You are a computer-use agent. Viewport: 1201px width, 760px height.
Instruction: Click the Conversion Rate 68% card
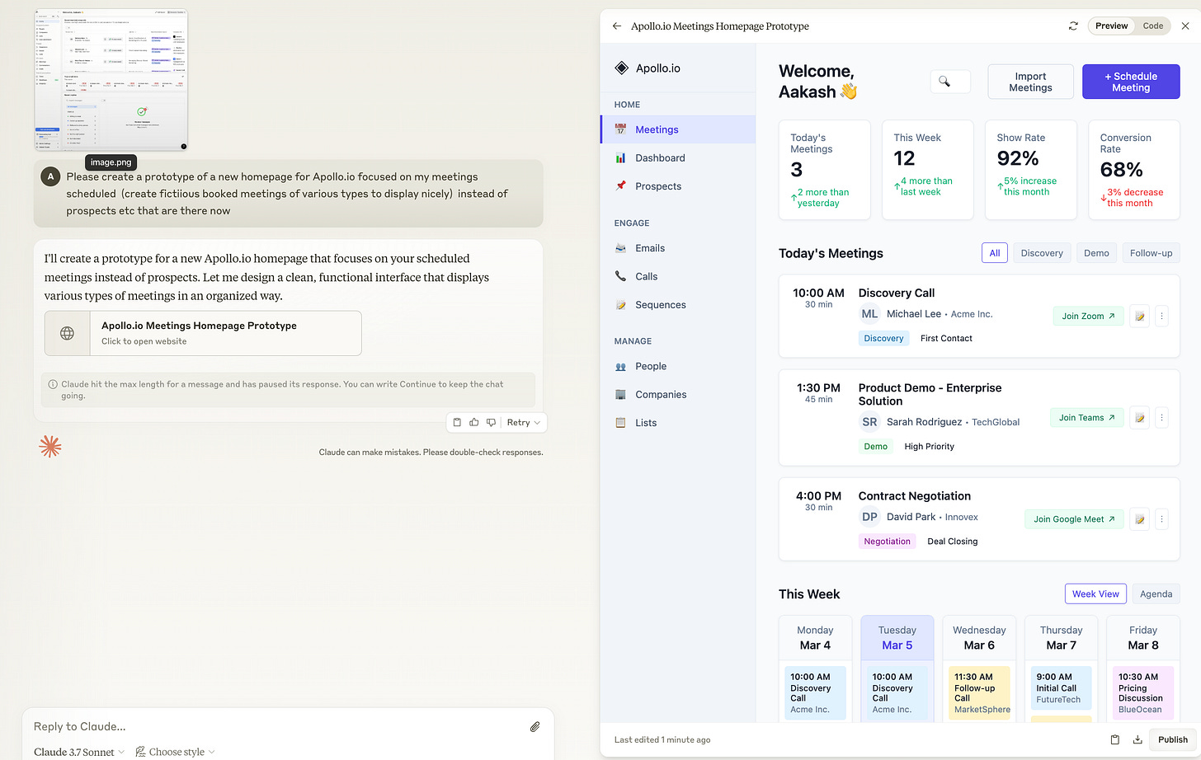tap(1133, 170)
